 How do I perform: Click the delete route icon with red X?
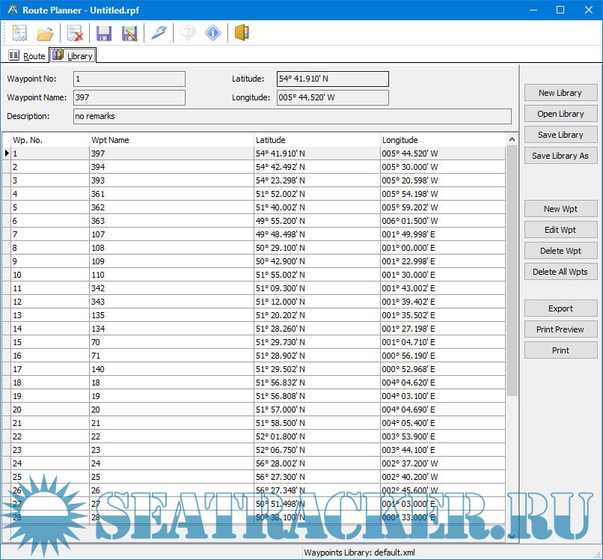tap(75, 33)
